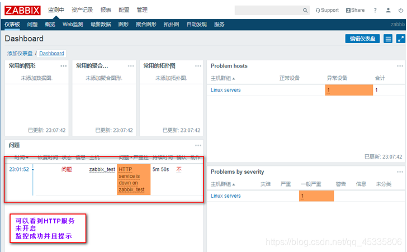This screenshot has width=407, height=252.
Task: Click the 未添加聚合图形 message
Action: pyautogui.click(x=104, y=78)
